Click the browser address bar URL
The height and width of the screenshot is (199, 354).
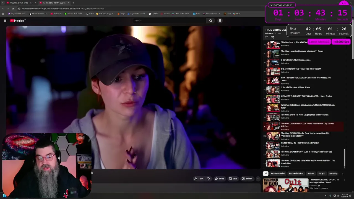(63, 9)
